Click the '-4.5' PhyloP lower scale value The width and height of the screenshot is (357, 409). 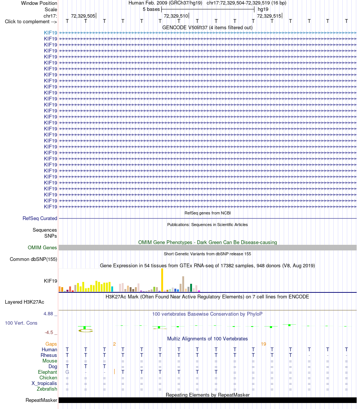[49, 333]
